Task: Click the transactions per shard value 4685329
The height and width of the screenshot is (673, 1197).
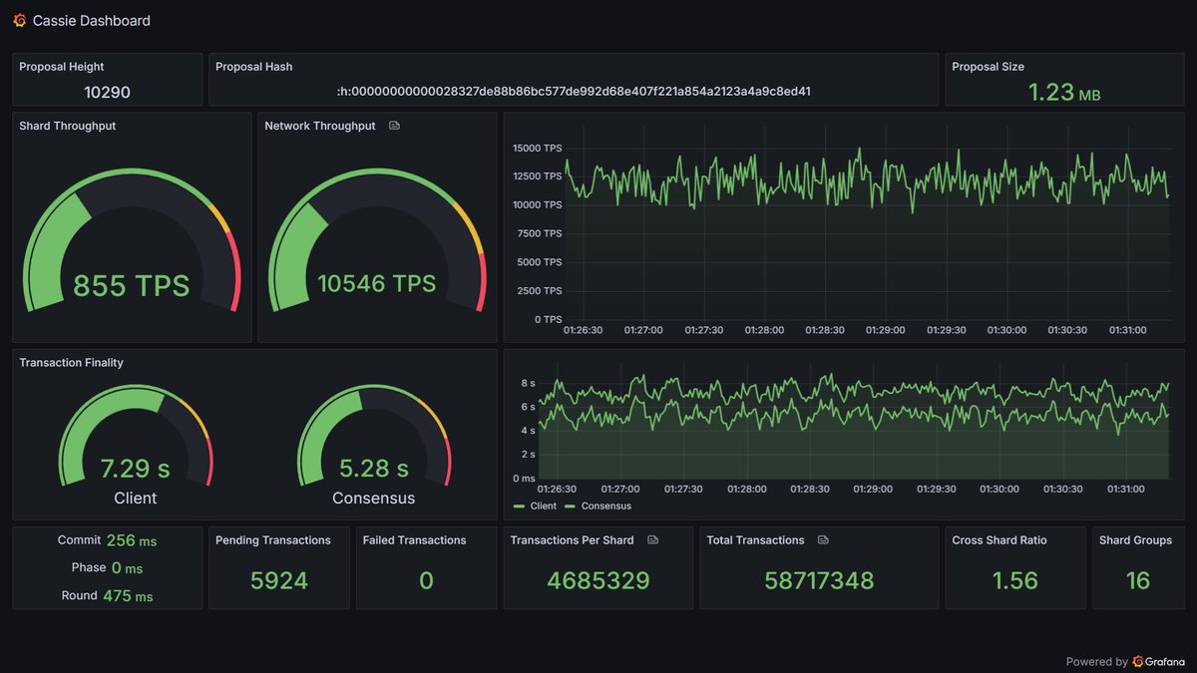Action: tap(598, 580)
